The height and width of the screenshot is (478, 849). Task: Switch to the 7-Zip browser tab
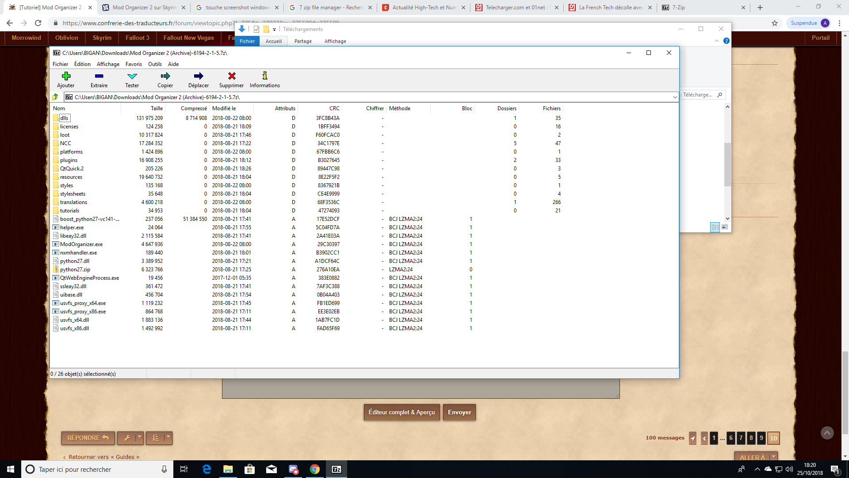[x=704, y=8]
